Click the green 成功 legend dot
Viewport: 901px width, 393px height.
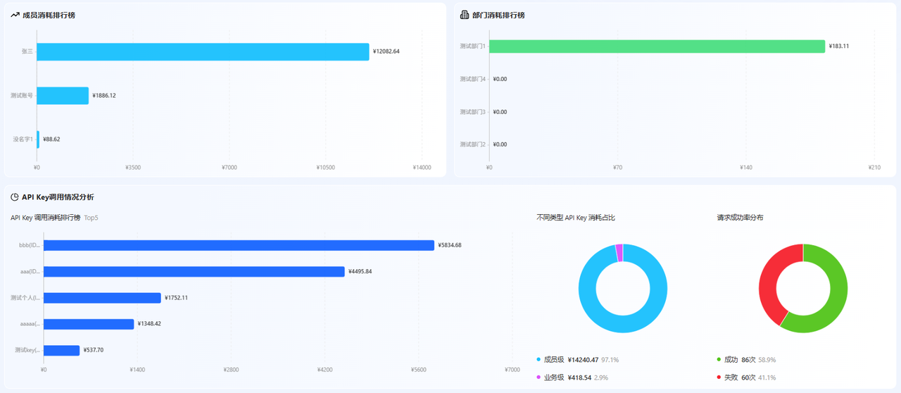pos(718,360)
